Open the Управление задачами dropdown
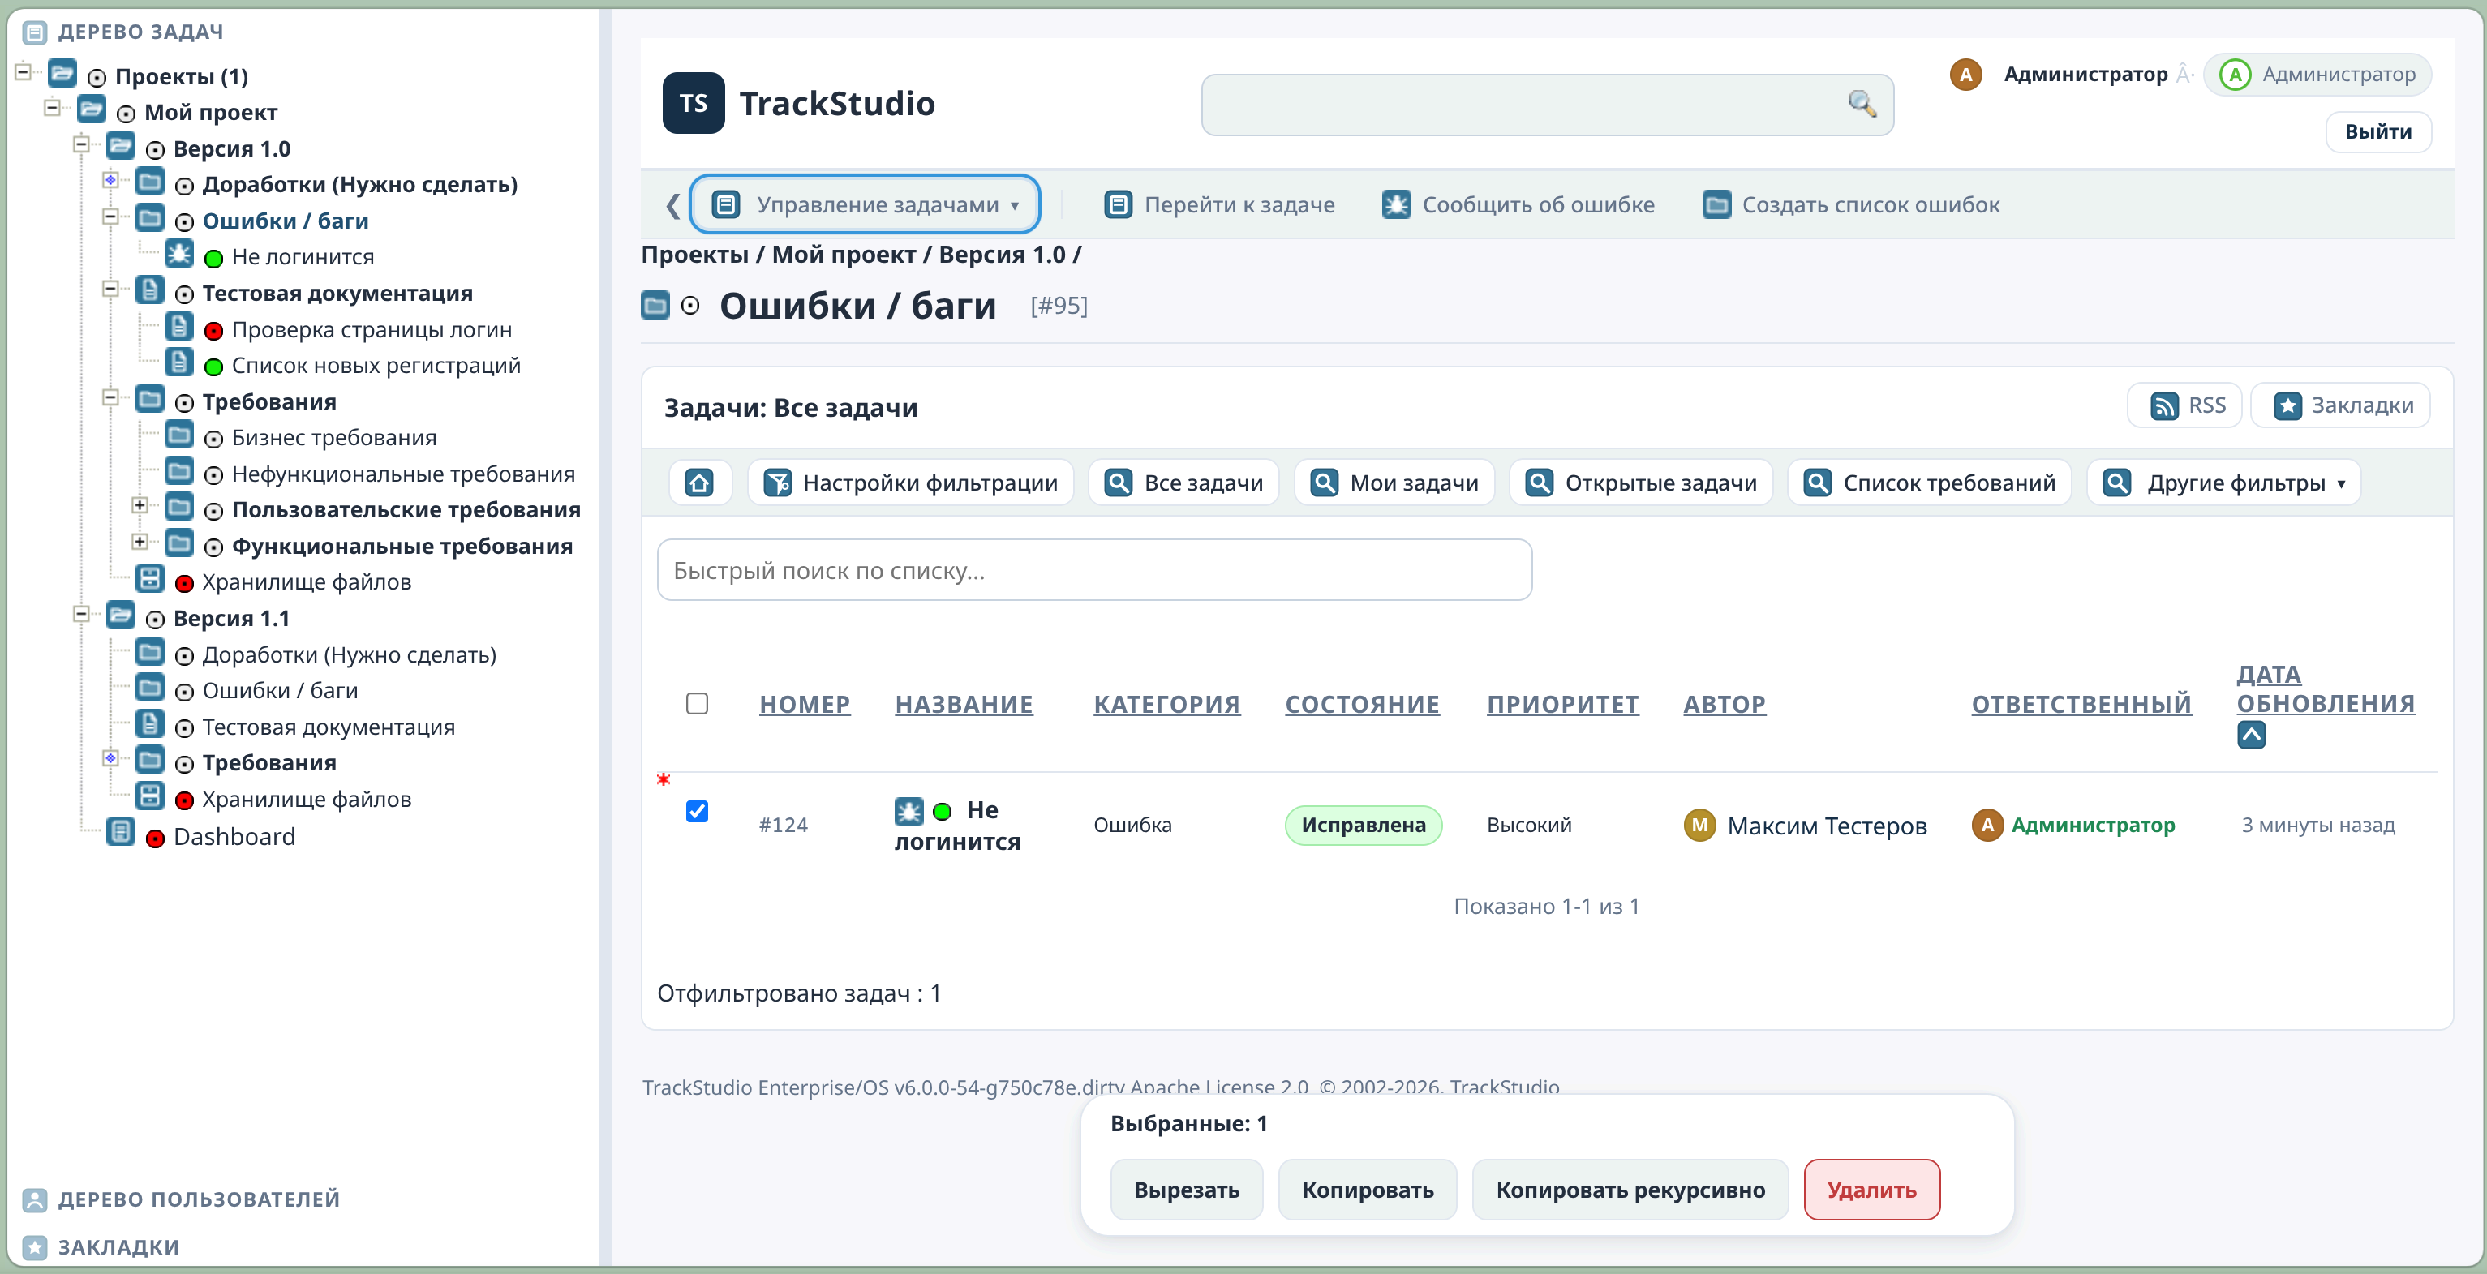Screen dimensions: 2487x1274 coord(864,204)
